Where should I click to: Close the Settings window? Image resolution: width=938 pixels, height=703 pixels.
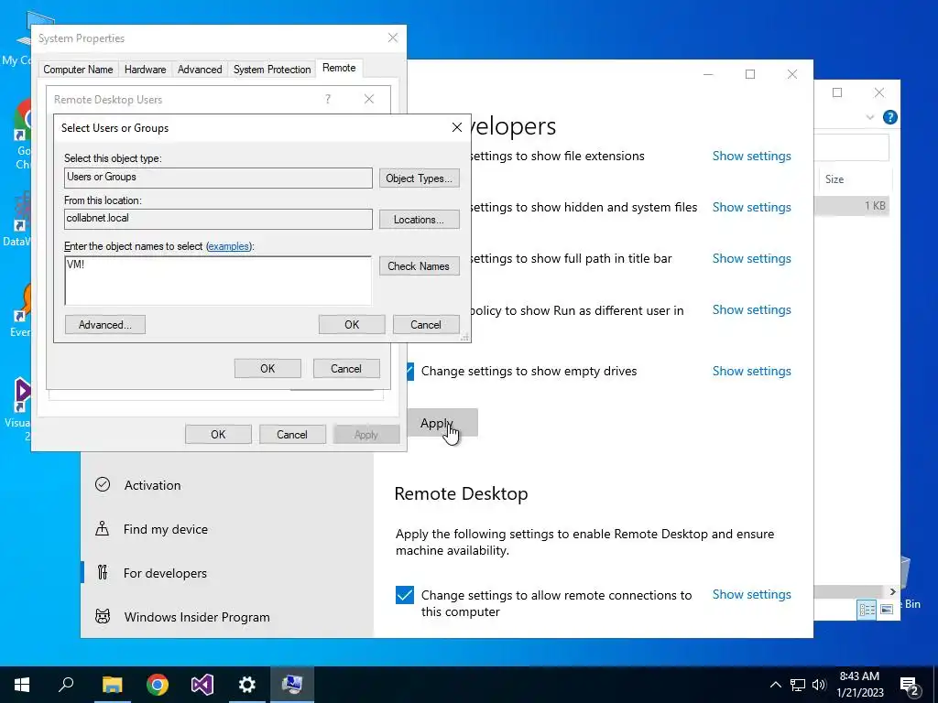[792, 74]
